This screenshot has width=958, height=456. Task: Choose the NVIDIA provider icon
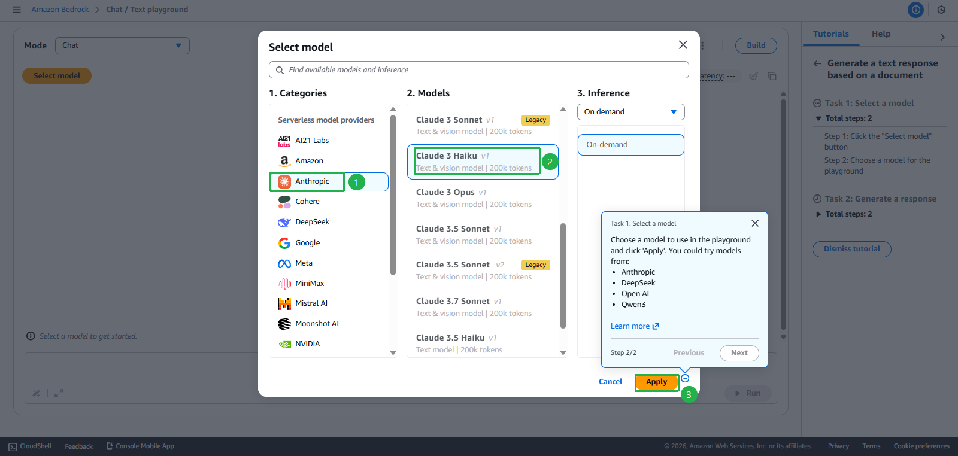(284, 344)
